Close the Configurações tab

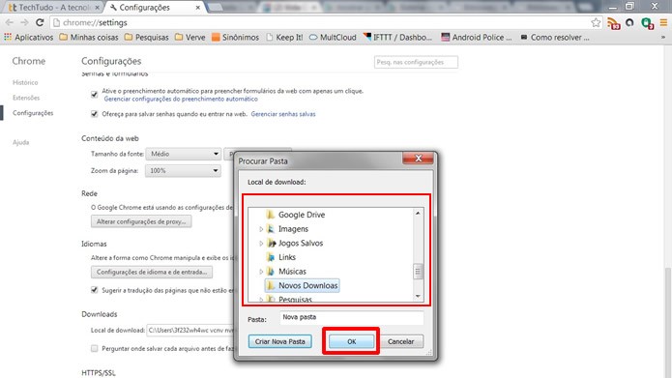pyautogui.click(x=198, y=8)
